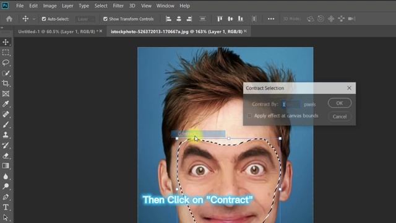The height and width of the screenshot is (223, 396).
Task: Select the History Brush tool
Action: (6, 145)
